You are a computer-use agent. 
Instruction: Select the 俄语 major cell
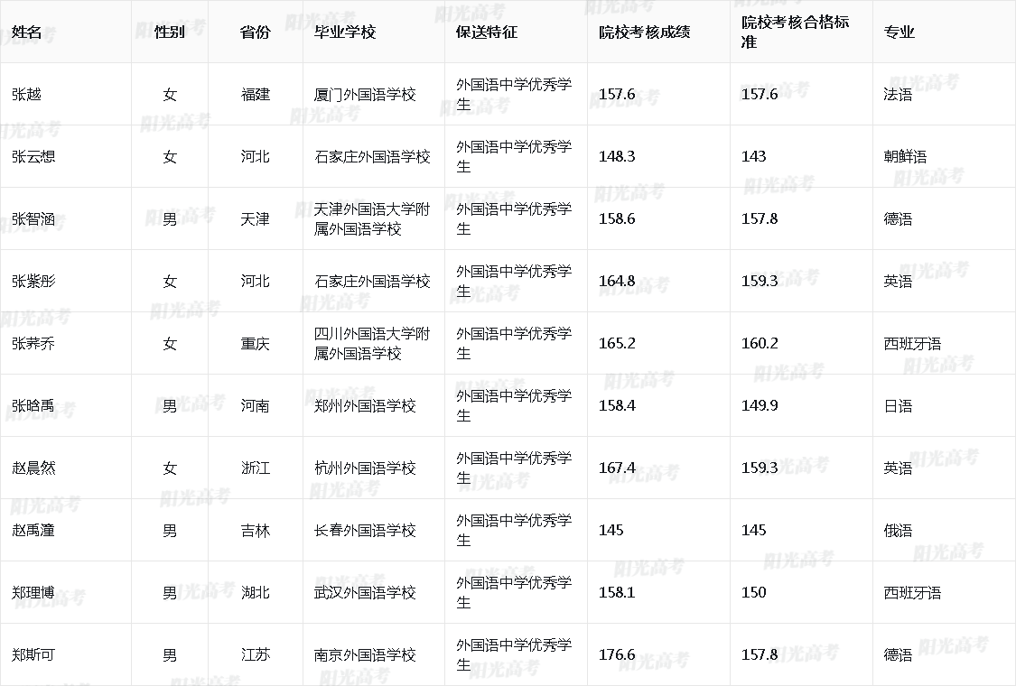click(898, 531)
